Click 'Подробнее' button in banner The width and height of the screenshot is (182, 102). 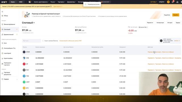tap(167, 15)
